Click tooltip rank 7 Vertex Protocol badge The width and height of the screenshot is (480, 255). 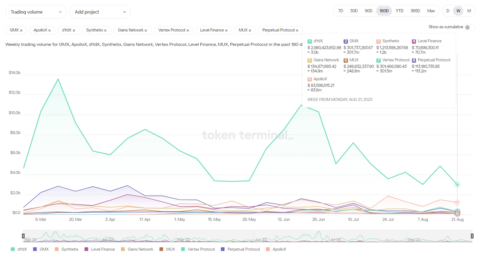coord(379,60)
